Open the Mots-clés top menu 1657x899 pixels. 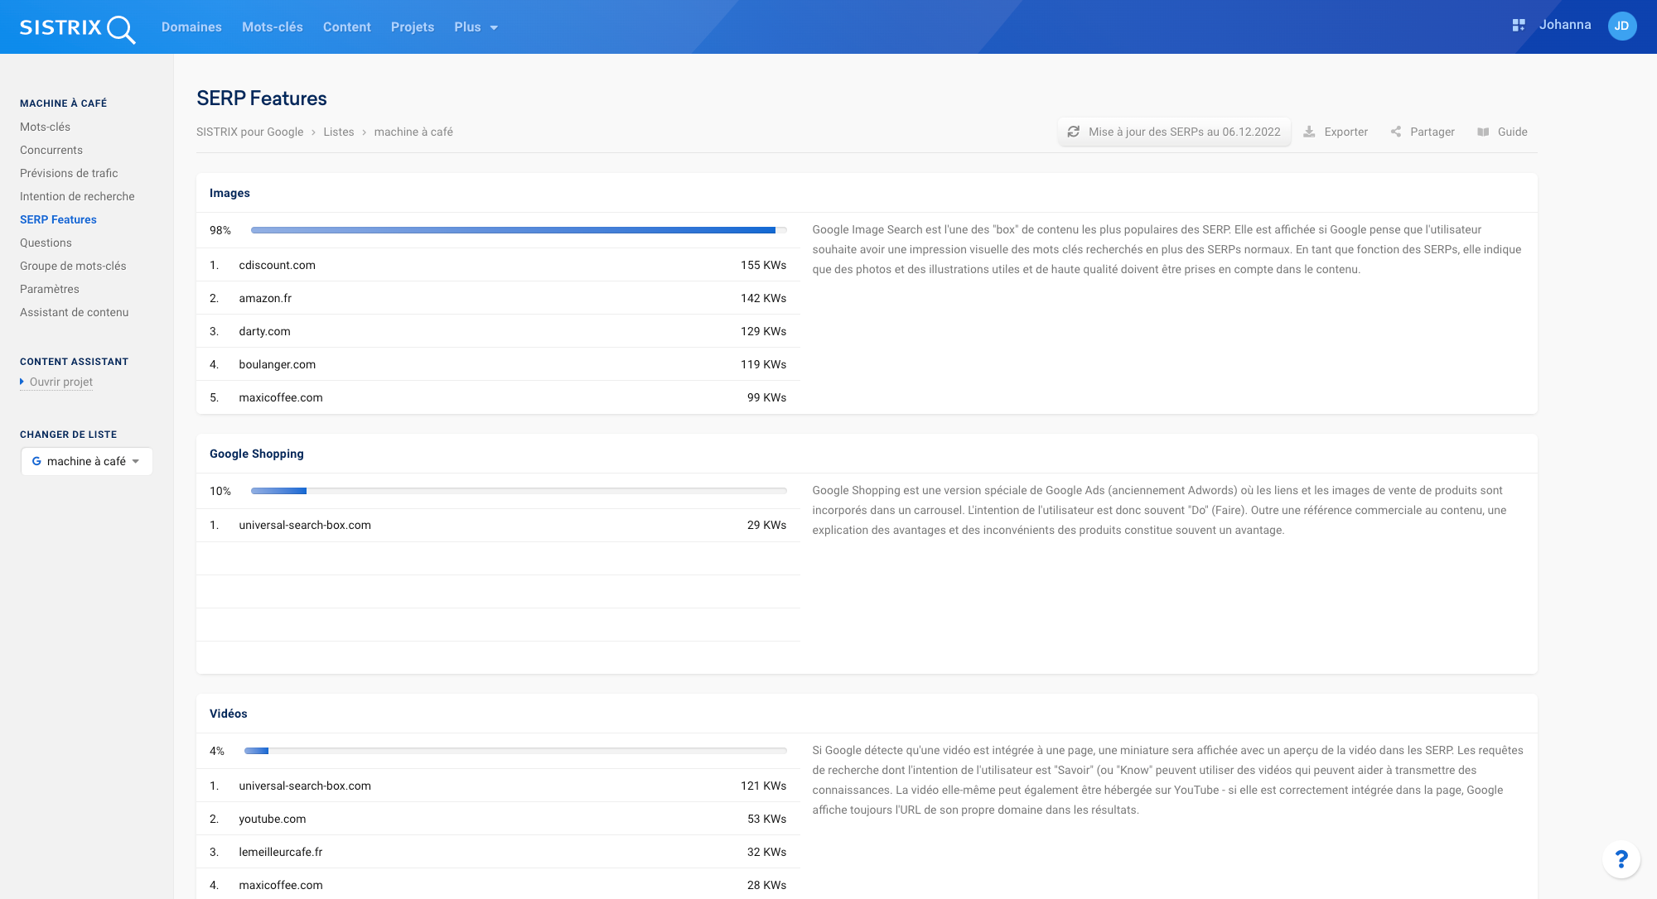273,27
